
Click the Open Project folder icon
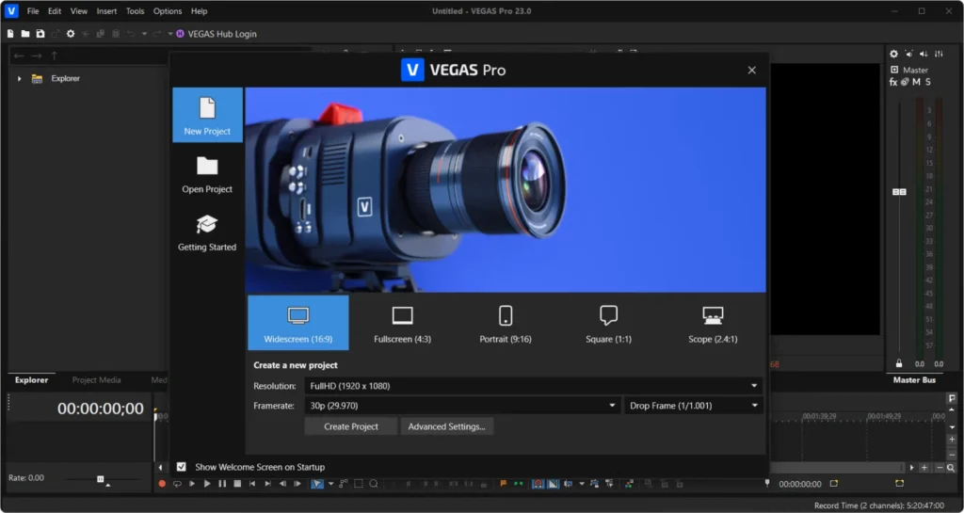click(207, 167)
